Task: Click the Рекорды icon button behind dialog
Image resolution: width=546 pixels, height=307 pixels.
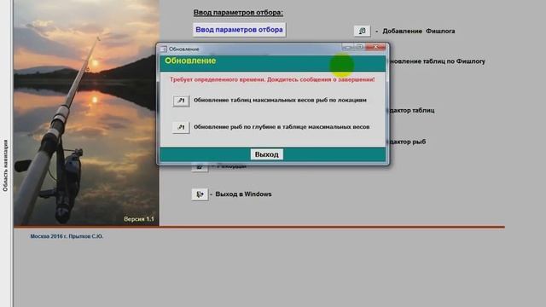Action: coord(200,167)
